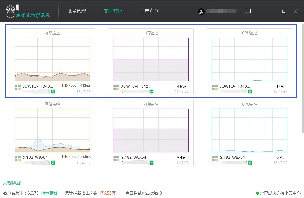Open the hamburger menu icon
Viewport: 304px width, 198px height.
coord(261,11)
